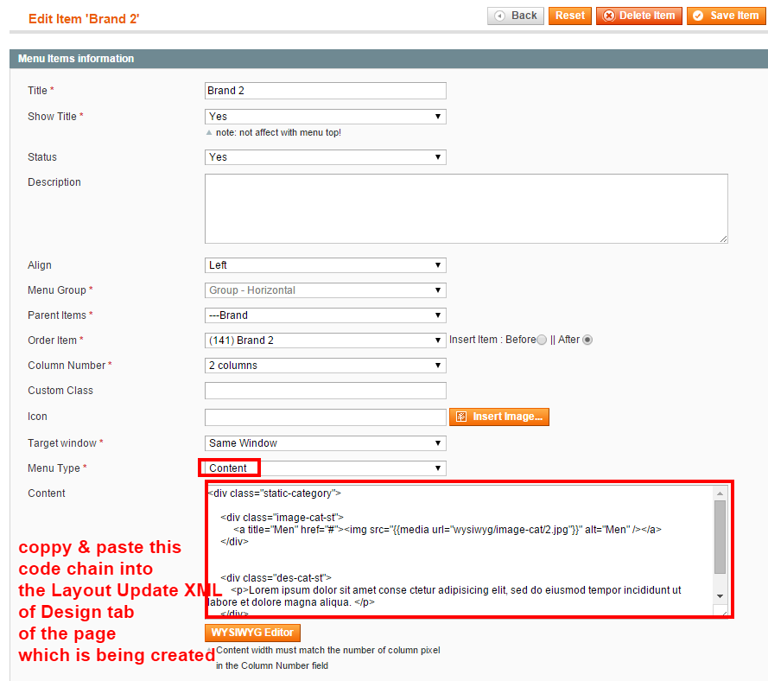Viewport: 768px width, 681px height.
Task: Open the Menu Type dropdown
Action: 325,468
